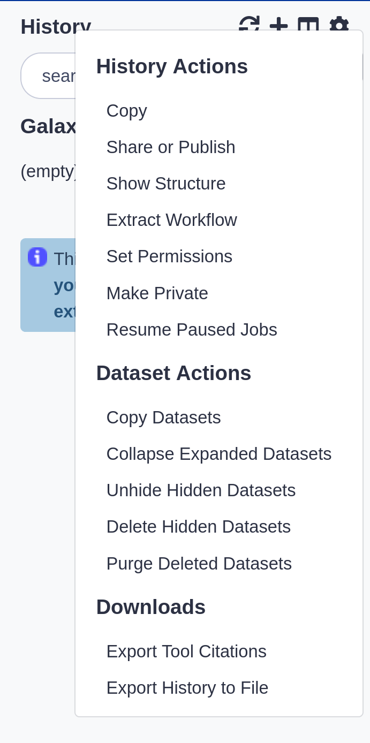Image resolution: width=370 pixels, height=743 pixels.
Task: Choose Make Private option
Action: click(x=157, y=293)
